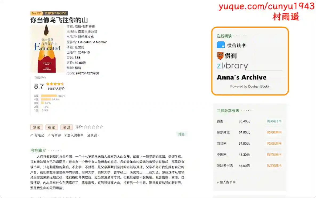The width and height of the screenshot is (316, 198).
Task: Click the Dedao (得到) owl icon
Action: pyautogui.click(x=220, y=56)
